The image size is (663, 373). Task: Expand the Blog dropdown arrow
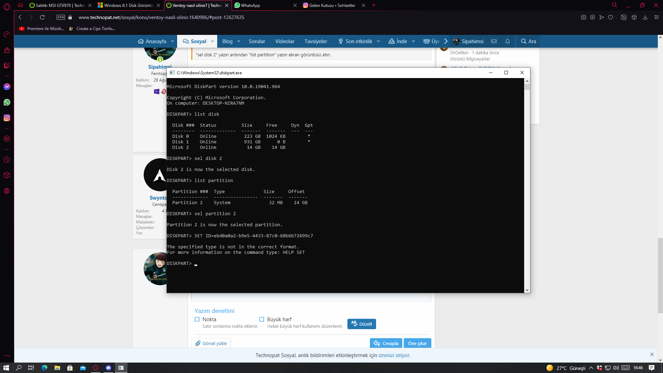[x=239, y=41]
